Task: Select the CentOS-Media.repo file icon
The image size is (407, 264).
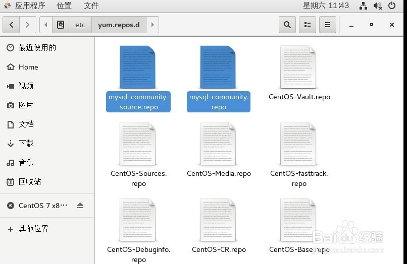Action: coord(218,144)
